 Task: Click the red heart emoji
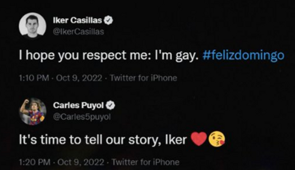pos(198,140)
